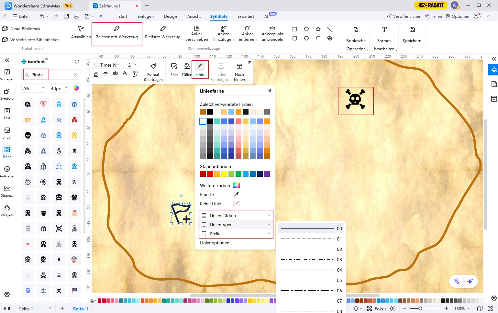Pick the purple standard color swatch
The image size is (498, 313).
pyautogui.click(x=267, y=174)
